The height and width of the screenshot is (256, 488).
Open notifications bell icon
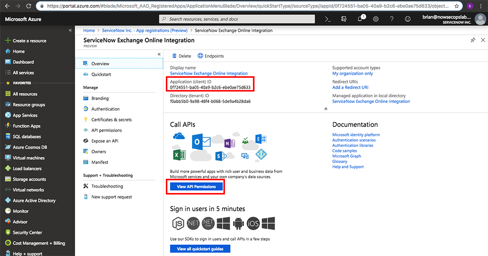(x=360, y=19)
